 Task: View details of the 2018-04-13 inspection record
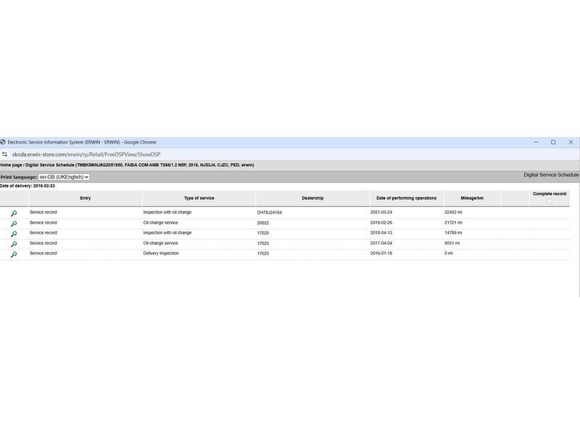pos(14,233)
